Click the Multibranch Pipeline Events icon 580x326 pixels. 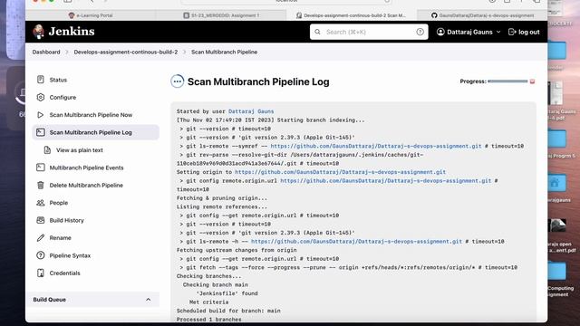click(41, 168)
